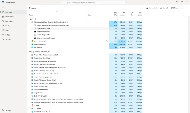
Task: Click the Run new task button
Action: [151, 8]
